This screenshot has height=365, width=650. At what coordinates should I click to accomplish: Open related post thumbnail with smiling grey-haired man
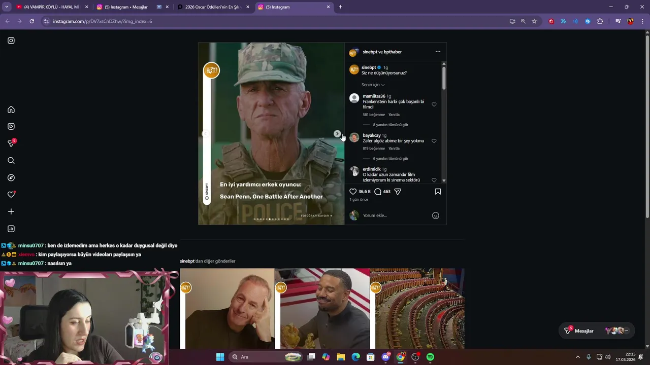[x=227, y=309]
